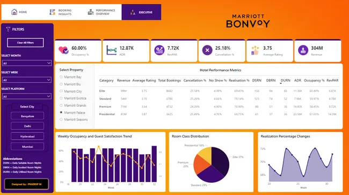Filter city by Hyderabad

pyautogui.click(x=27, y=137)
